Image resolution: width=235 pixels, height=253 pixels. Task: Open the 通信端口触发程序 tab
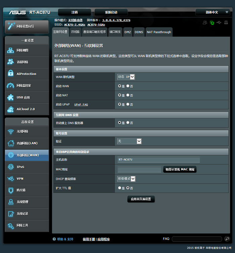pos(94,32)
